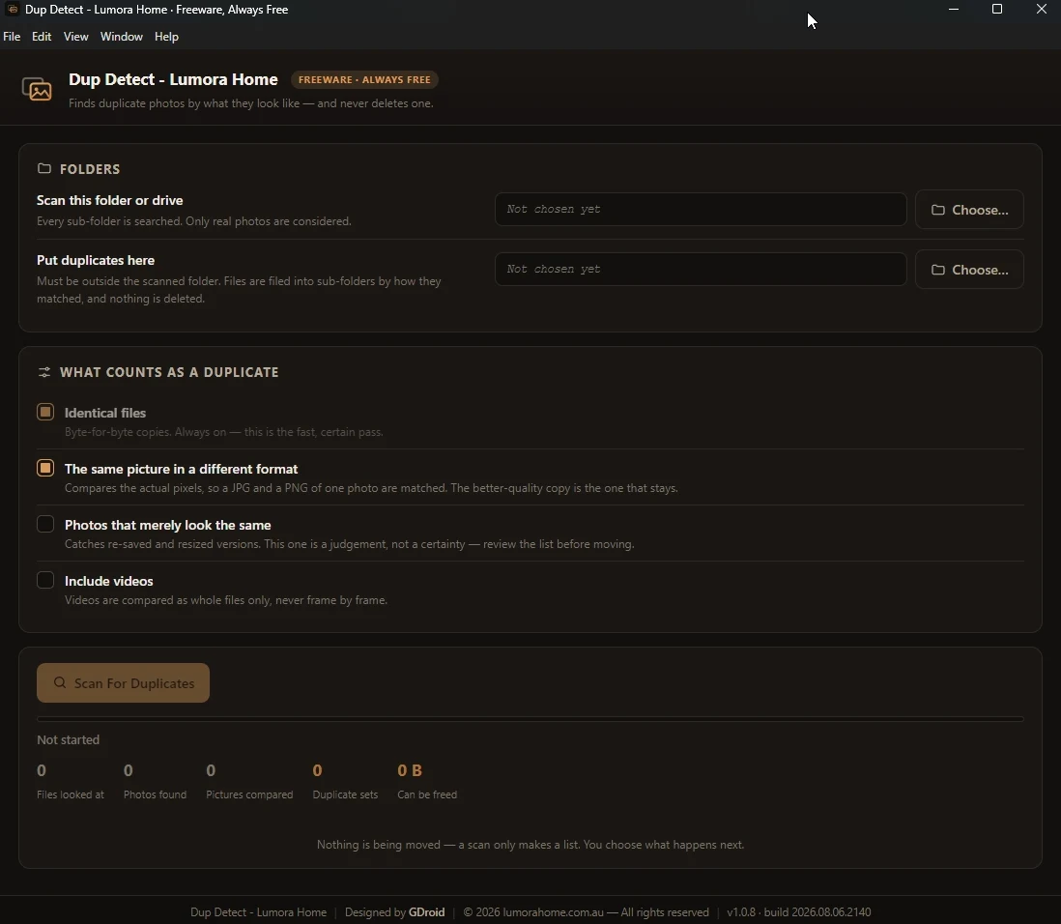Open the GDroid designer link

click(426, 912)
